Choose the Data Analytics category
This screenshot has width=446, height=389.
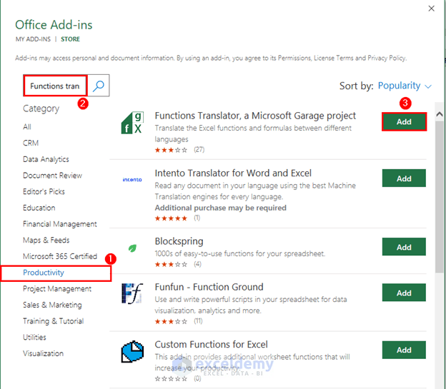coord(46,159)
